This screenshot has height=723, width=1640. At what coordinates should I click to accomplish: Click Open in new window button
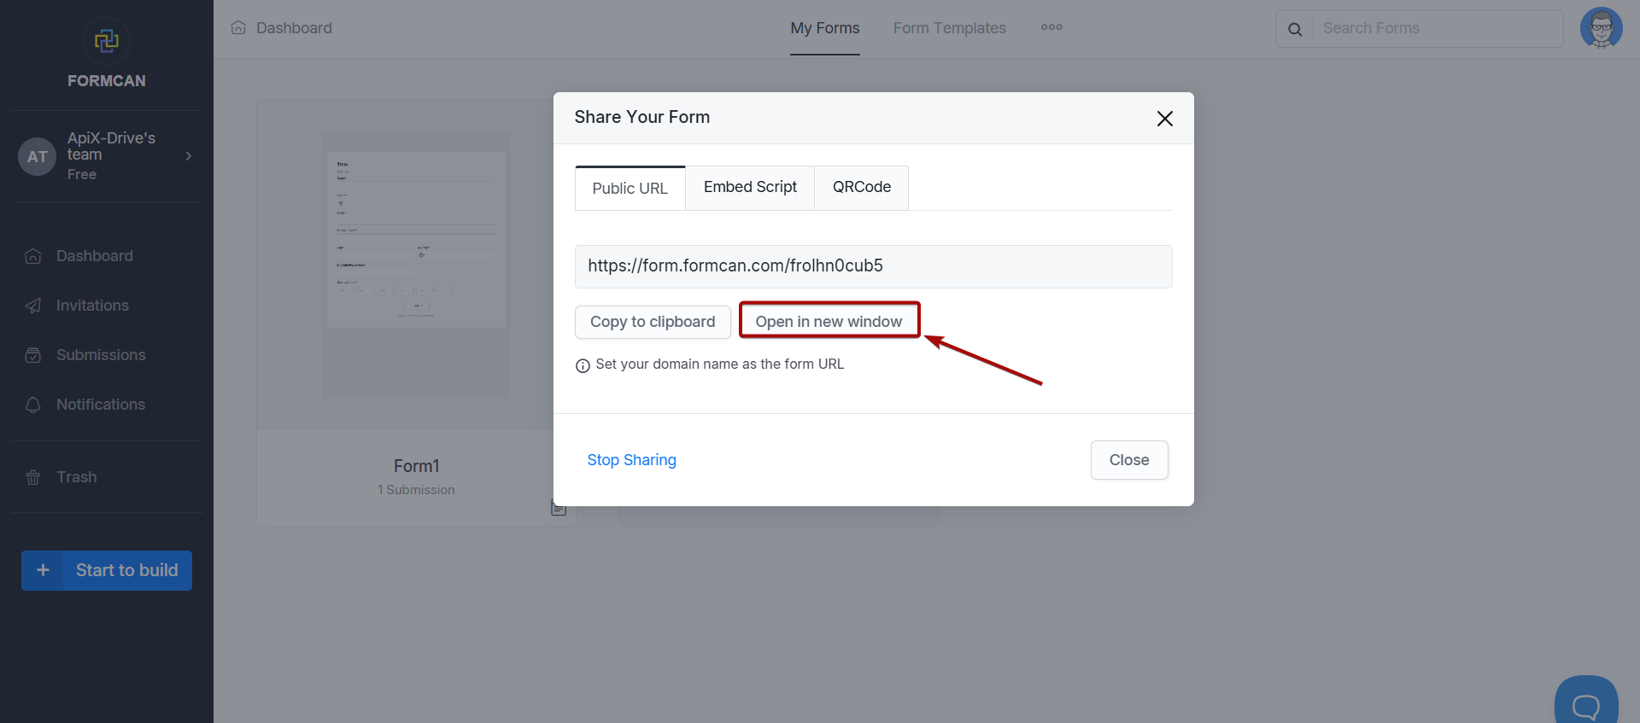[x=829, y=321]
